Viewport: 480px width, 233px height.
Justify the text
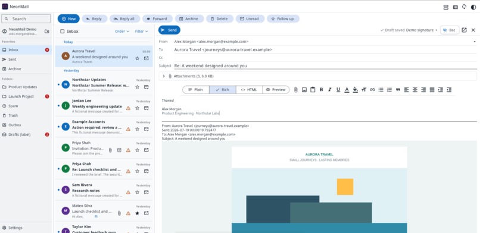click(432, 90)
